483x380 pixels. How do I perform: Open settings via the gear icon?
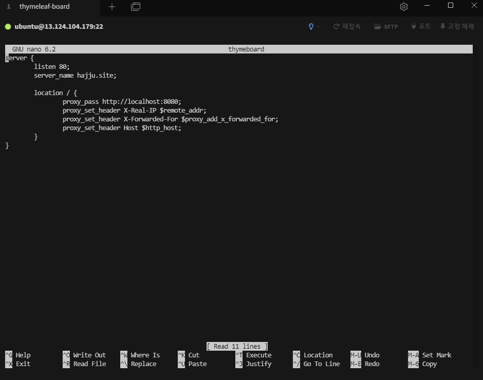point(403,7)
